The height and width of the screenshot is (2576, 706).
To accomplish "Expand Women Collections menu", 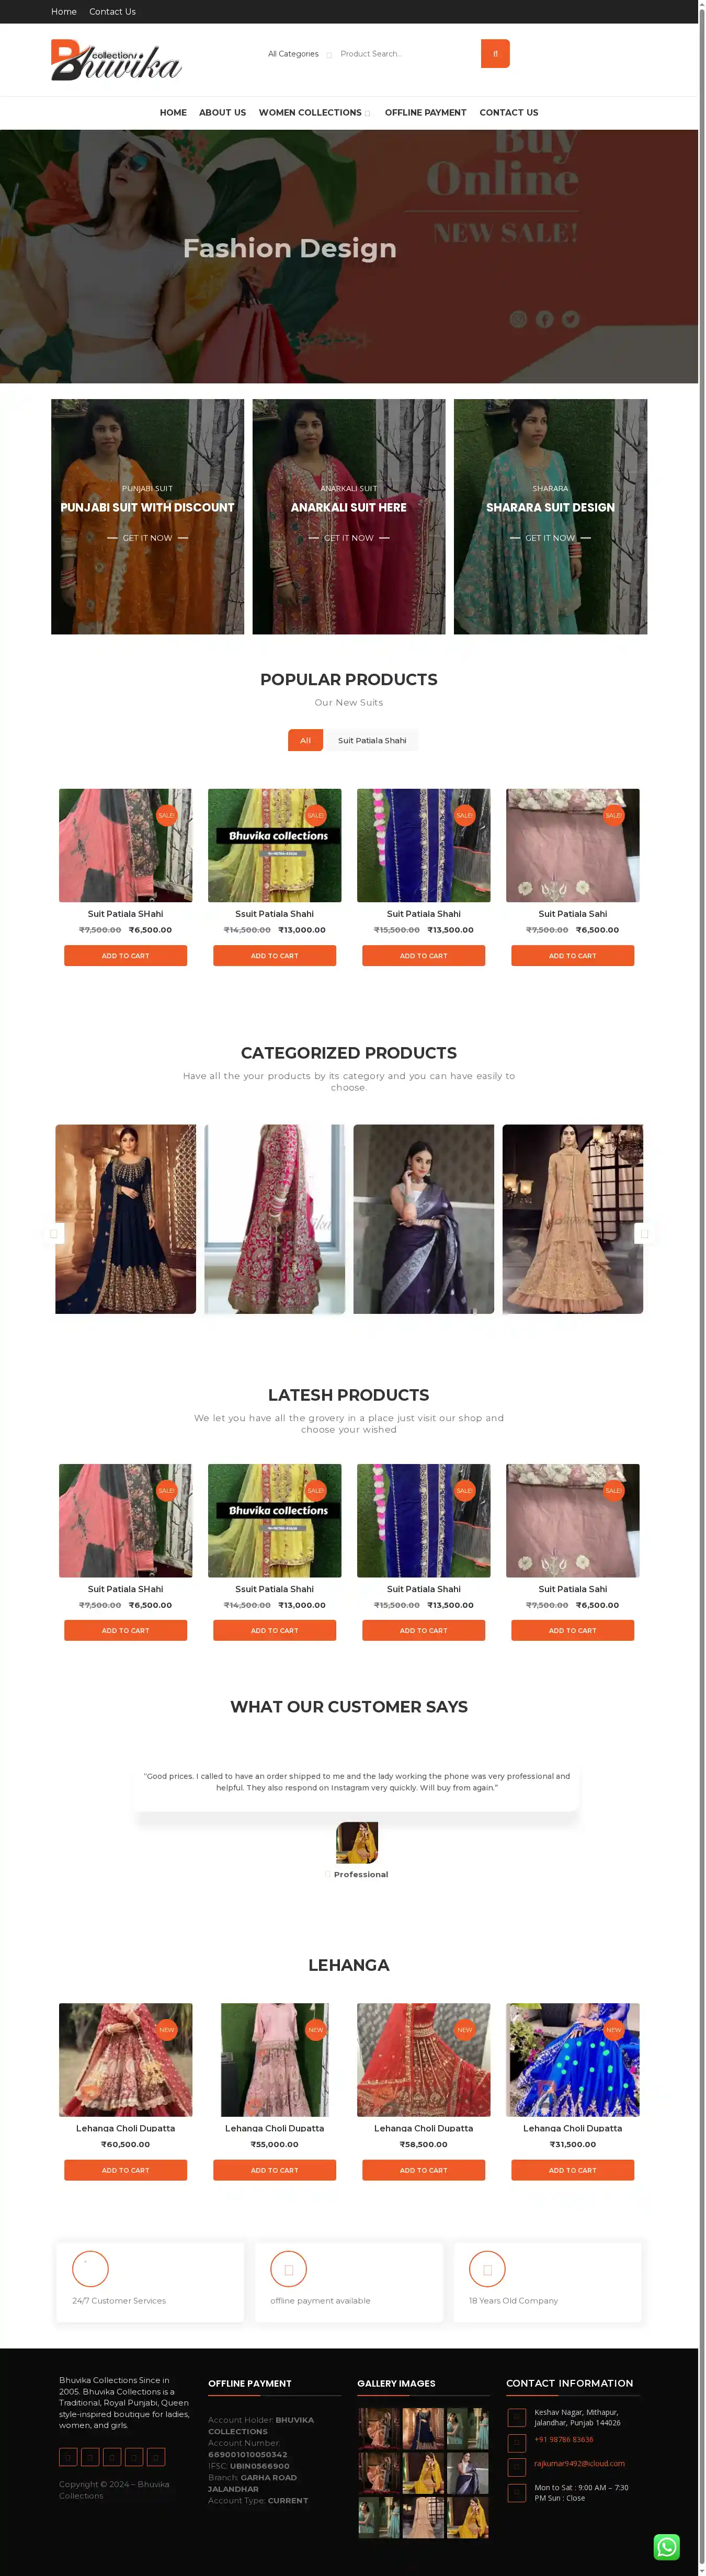I will point(315,113).
